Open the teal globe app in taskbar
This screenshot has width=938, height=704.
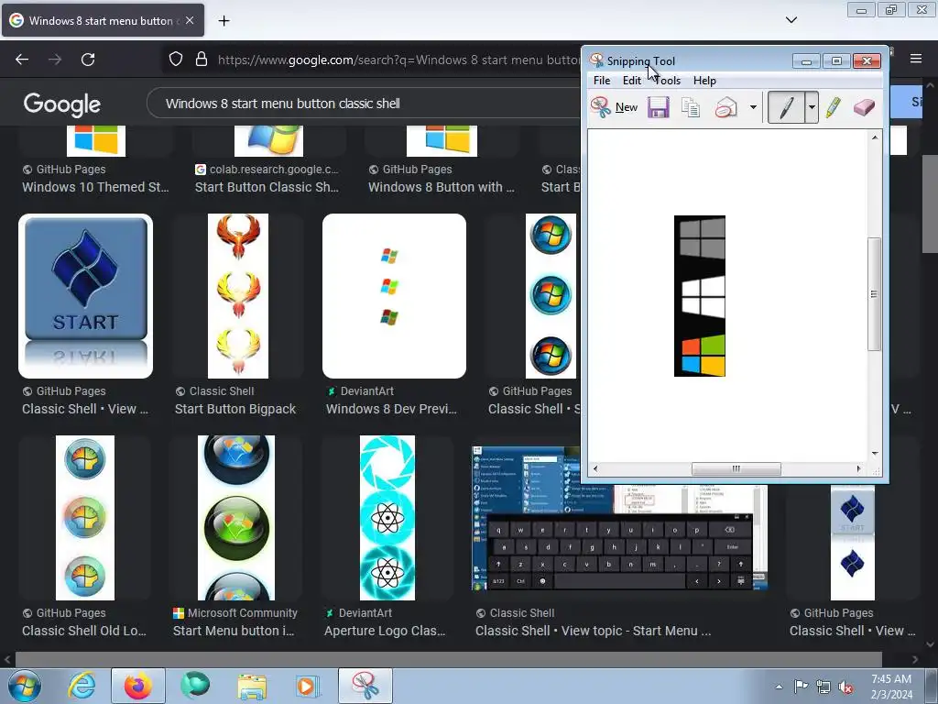click(x=195, y=686)
